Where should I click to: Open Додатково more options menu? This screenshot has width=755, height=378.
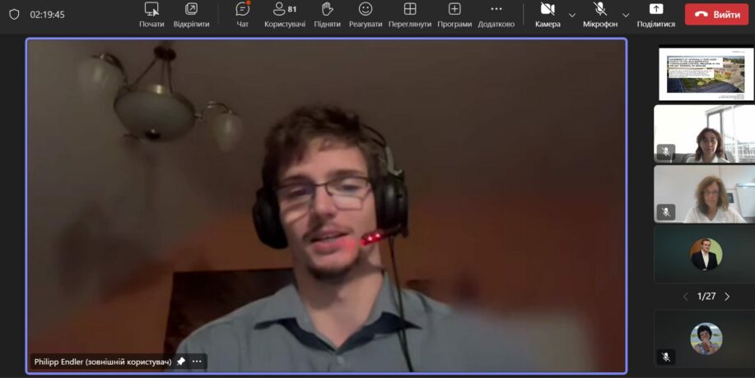(x=496, y=14)
